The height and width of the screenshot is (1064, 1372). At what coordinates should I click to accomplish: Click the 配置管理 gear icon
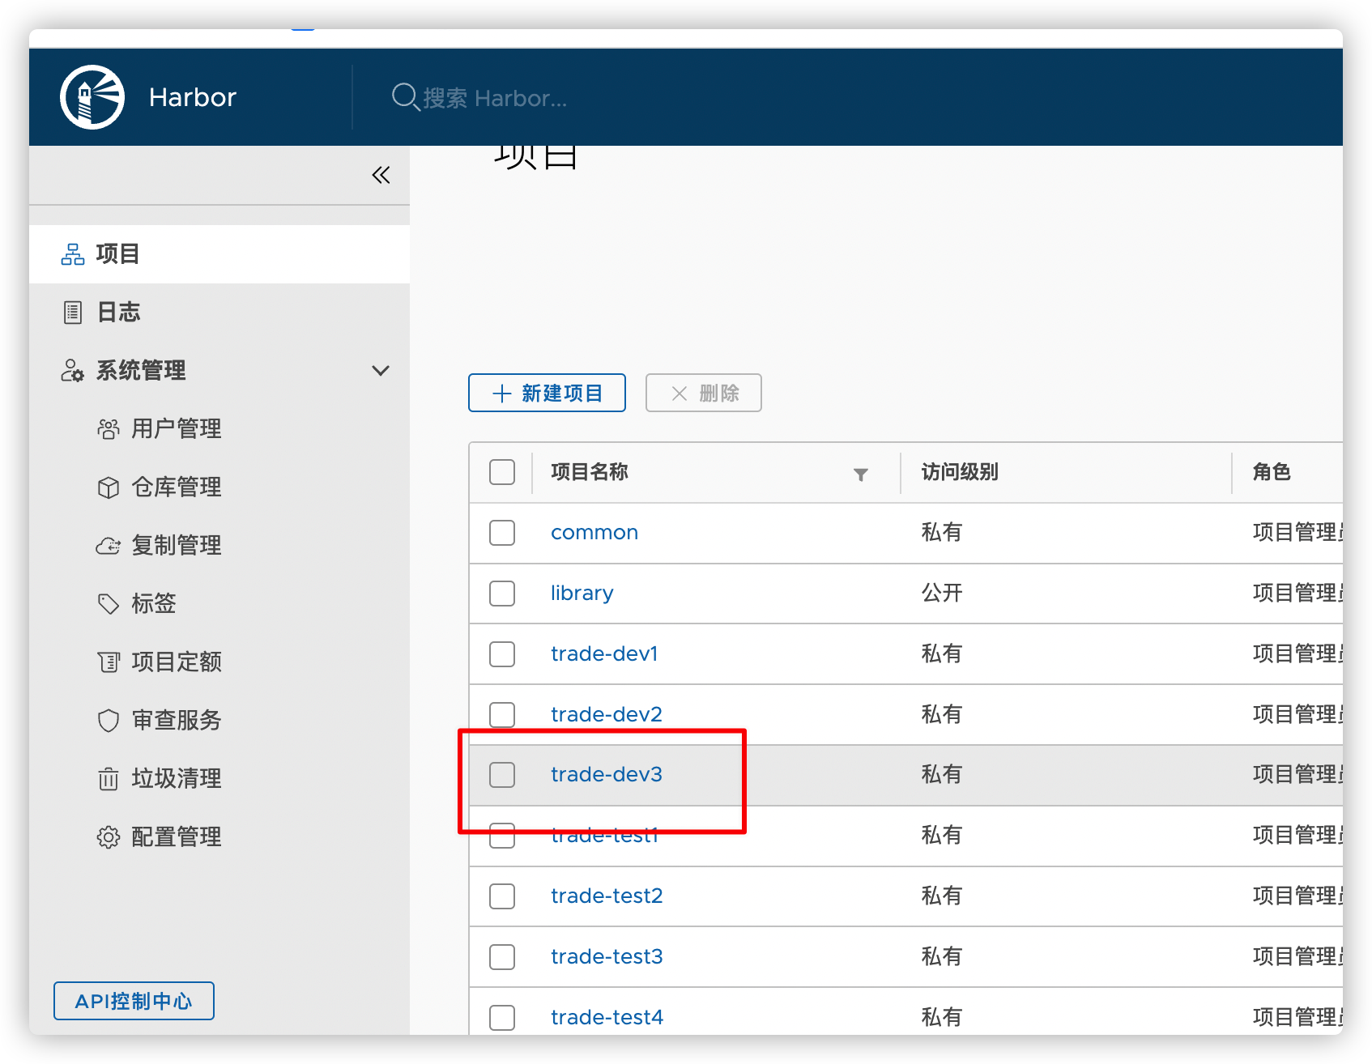(109, 837)
